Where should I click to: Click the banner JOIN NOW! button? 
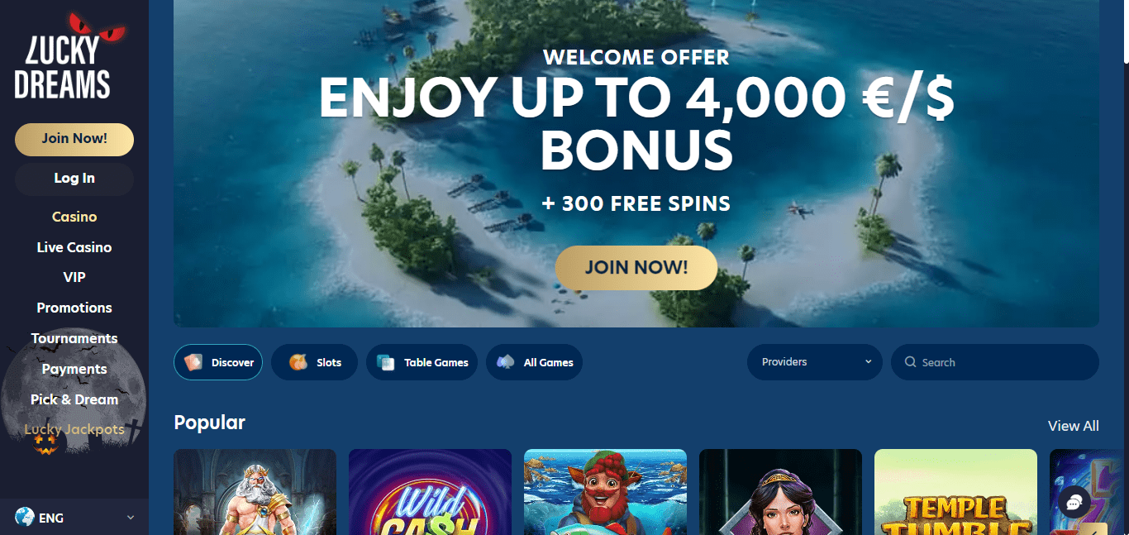[x=636, y=268]
